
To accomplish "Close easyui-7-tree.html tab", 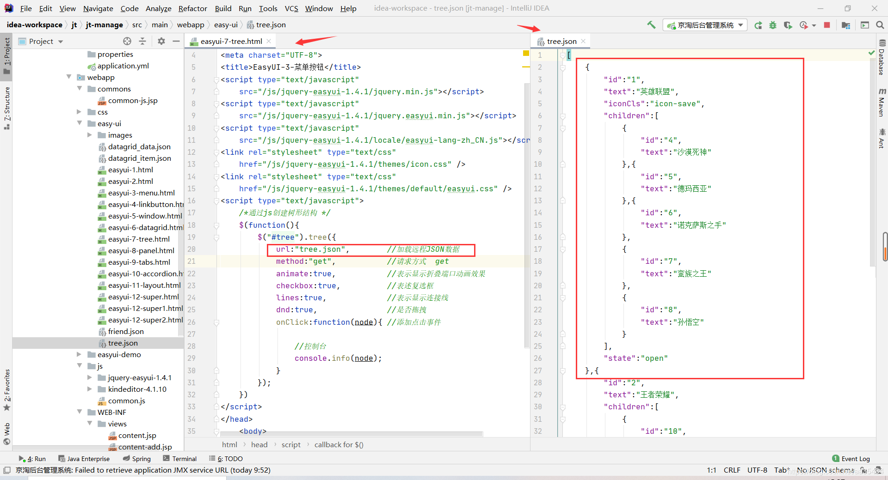I will click(269, 42).
